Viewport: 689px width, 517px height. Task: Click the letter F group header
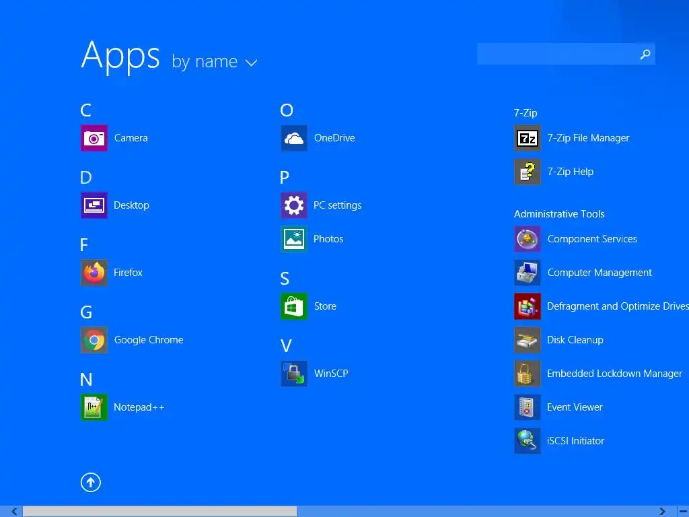(x=84, y=244)
